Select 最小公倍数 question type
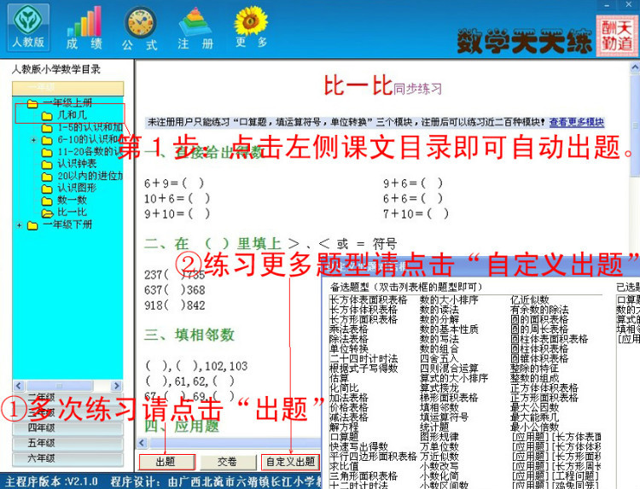This screenshot has height=489, width=640. click(535, 428)
